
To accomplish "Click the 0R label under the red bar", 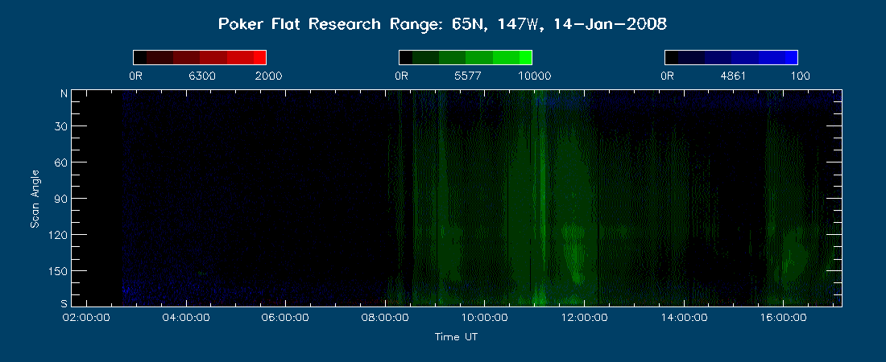I will (135, 76).
